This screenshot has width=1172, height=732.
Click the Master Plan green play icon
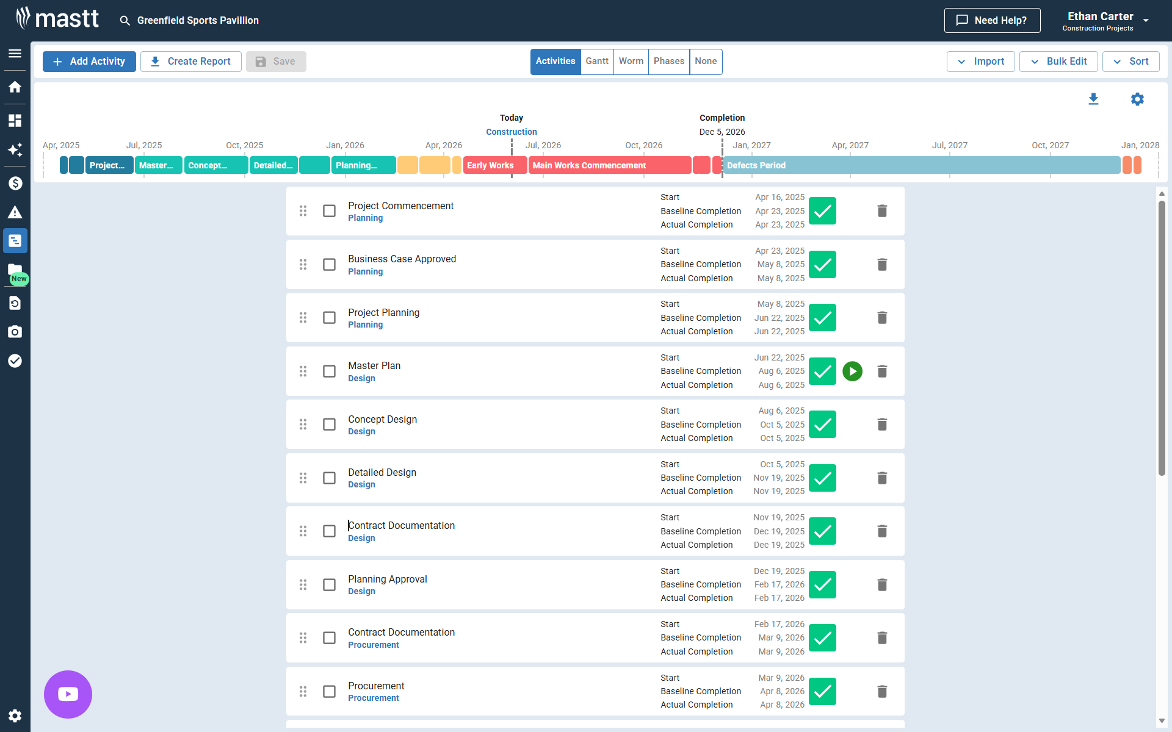click(x=852, y=371)
